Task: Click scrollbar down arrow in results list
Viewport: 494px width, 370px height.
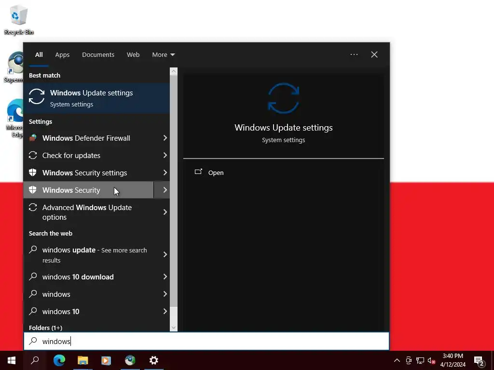Action: tap(174, 328)
